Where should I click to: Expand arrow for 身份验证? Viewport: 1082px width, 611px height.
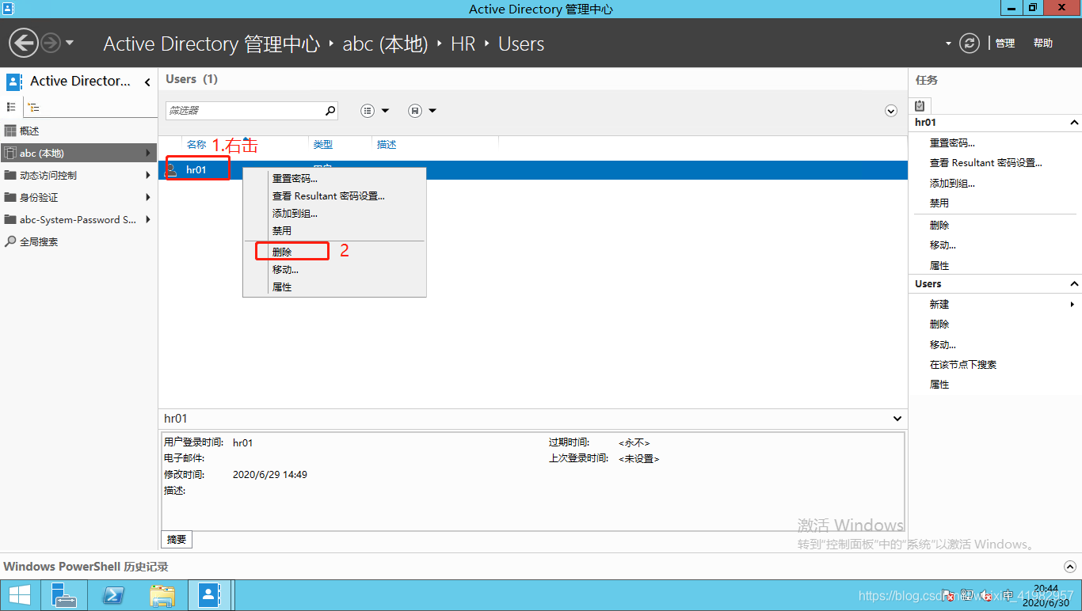(x=148, y=197)
